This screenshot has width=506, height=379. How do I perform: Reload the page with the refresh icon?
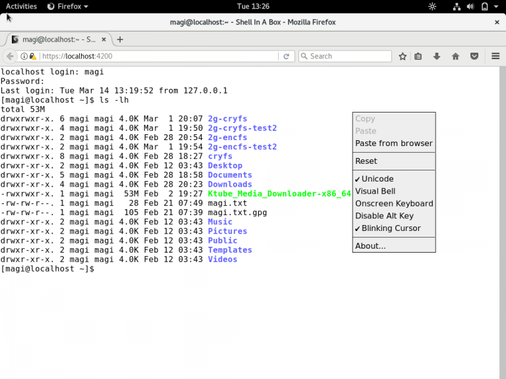click(x=287, y=57)
